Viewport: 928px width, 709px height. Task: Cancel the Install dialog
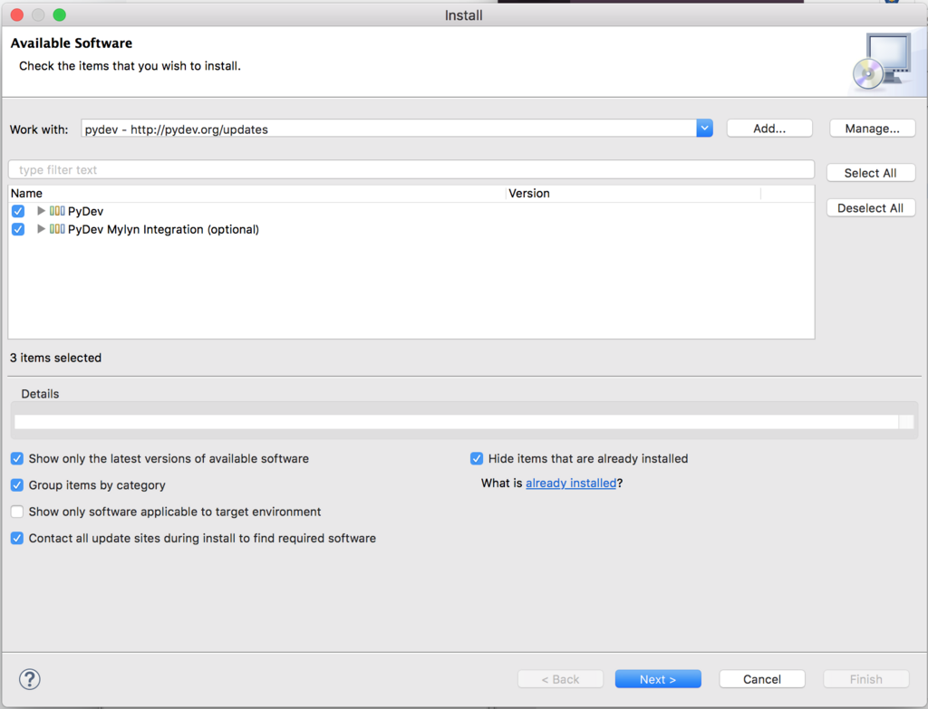762,679
